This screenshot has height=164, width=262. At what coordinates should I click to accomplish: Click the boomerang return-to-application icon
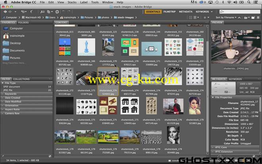(x=31, y=12)
